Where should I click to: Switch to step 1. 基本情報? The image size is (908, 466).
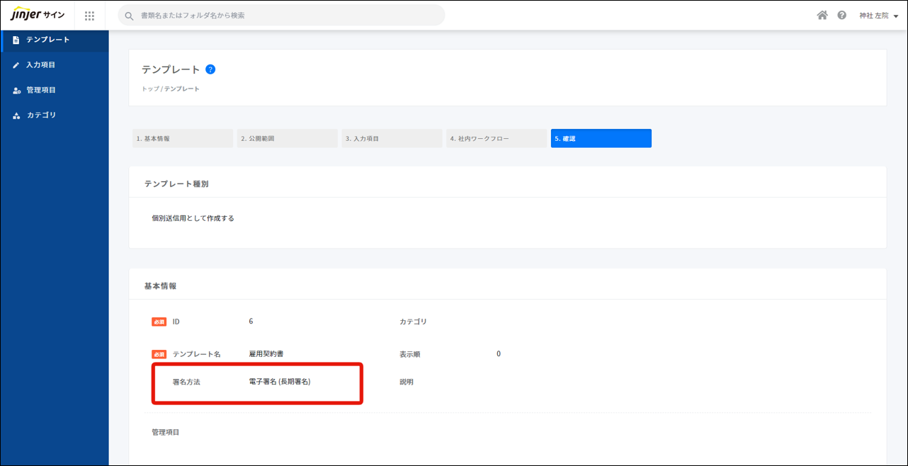[182, 139]
